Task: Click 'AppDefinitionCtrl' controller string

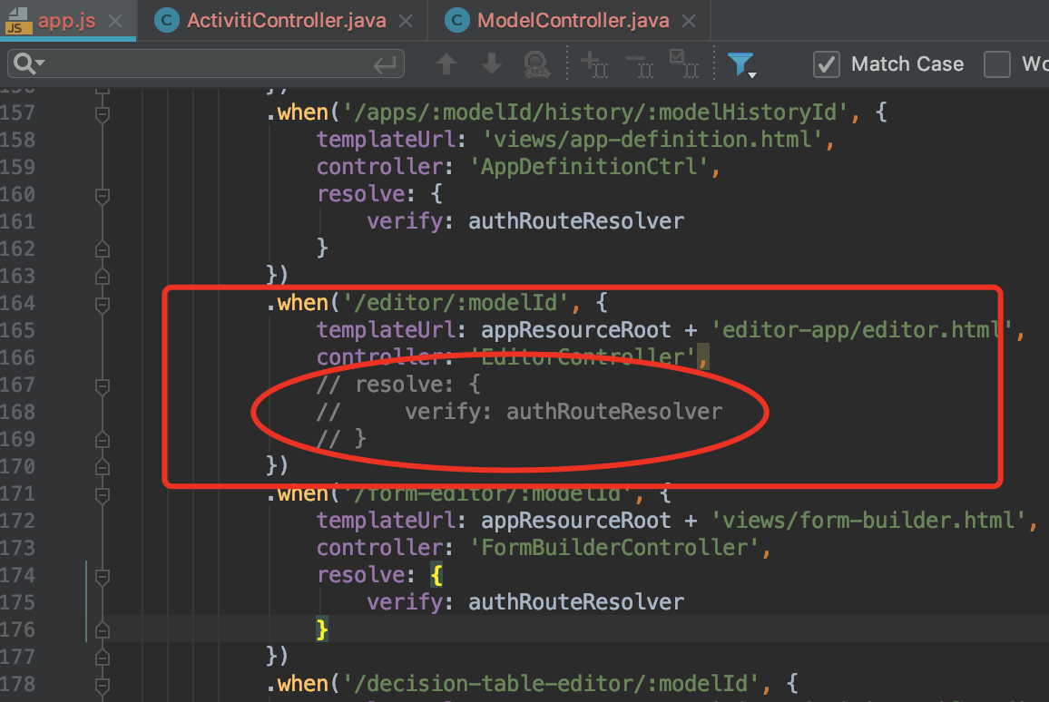Action: (589, 167)
